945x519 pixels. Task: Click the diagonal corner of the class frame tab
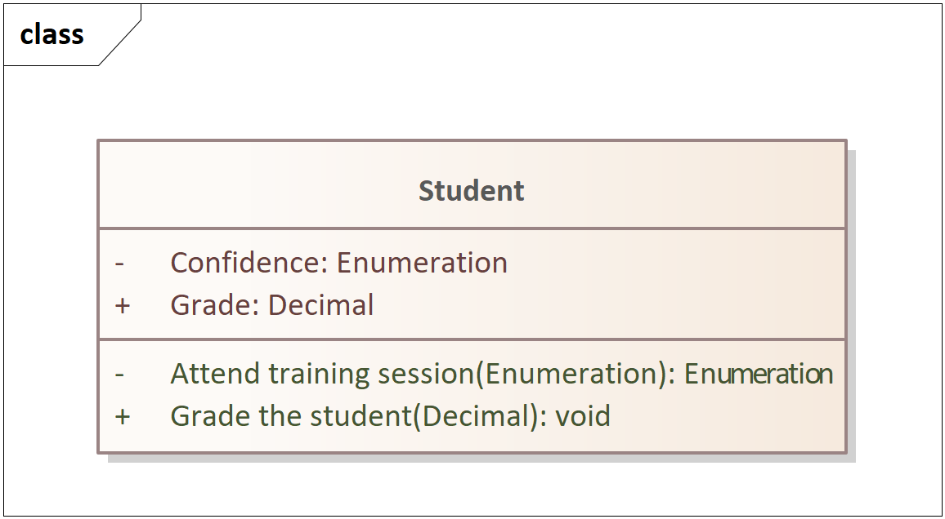pyautogui.click(x=120, y=43)
